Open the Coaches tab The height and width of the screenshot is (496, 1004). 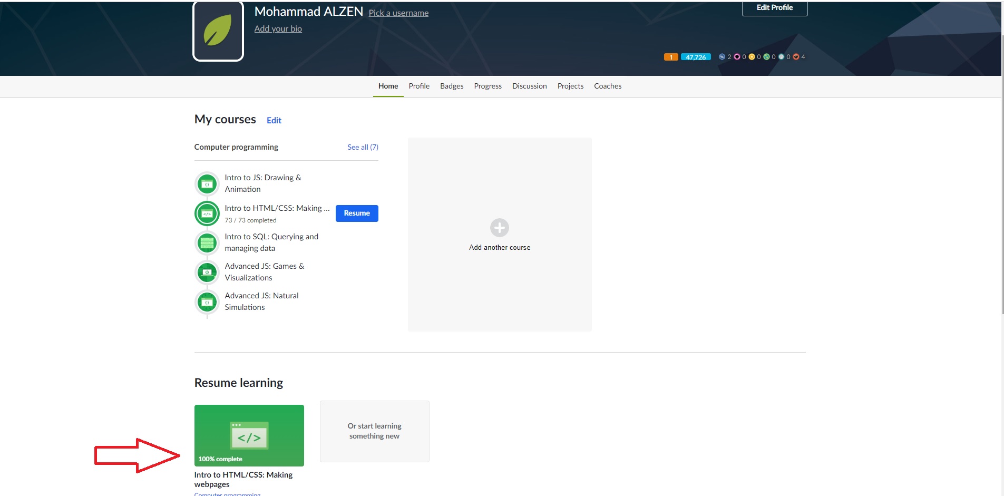[x=608, y=86]
